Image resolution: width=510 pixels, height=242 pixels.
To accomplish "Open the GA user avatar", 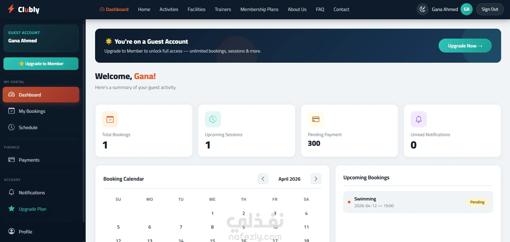I will click(x=466, y=9).
